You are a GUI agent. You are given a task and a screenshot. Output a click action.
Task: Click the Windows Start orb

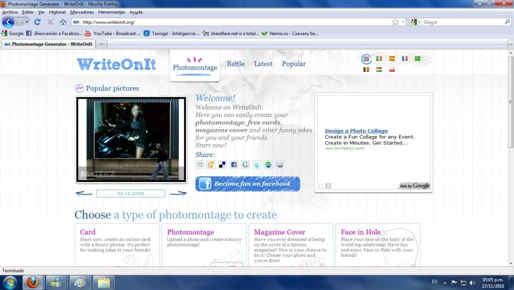[x=9, y=282]
